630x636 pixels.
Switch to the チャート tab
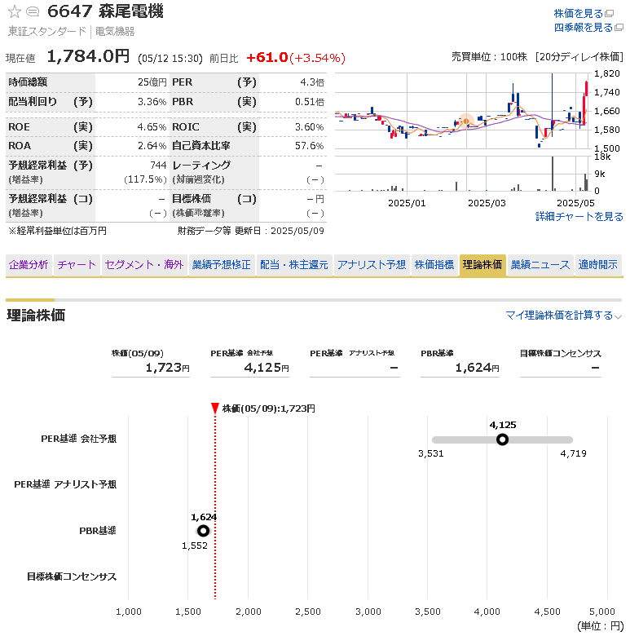pyautogui.click(x=77, y=265)
